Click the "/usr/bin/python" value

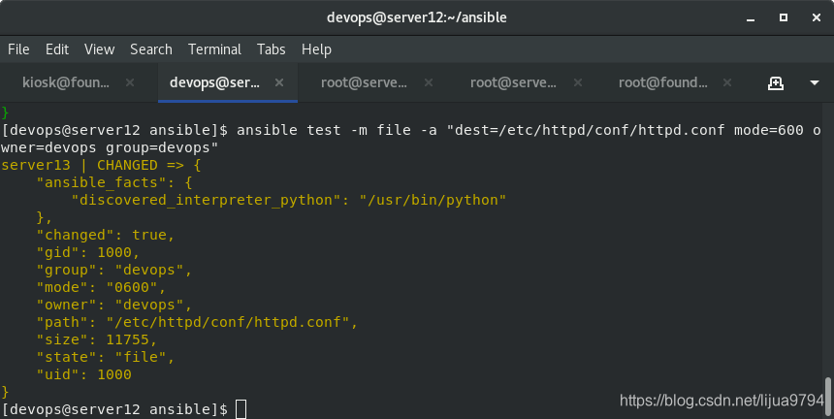pos(433,200)
